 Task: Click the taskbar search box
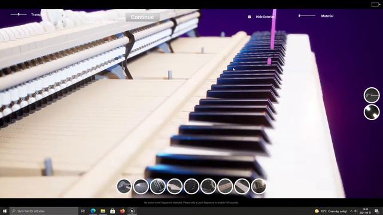click(x=44, y=211)
